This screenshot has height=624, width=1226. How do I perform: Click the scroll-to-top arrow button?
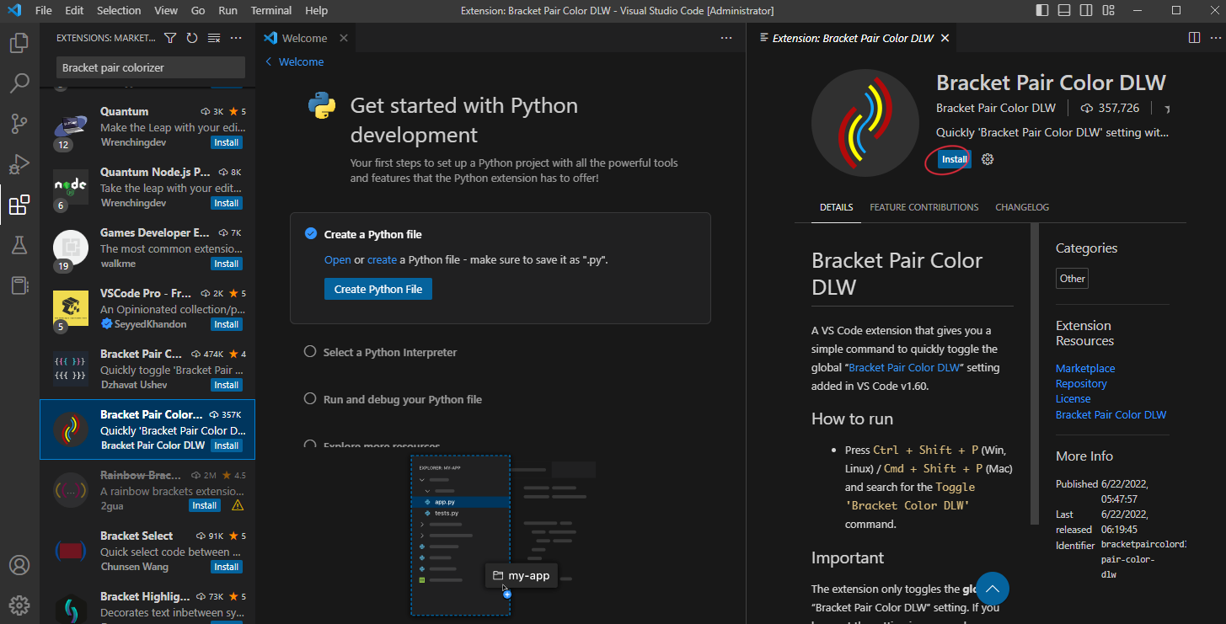[992, 589]
